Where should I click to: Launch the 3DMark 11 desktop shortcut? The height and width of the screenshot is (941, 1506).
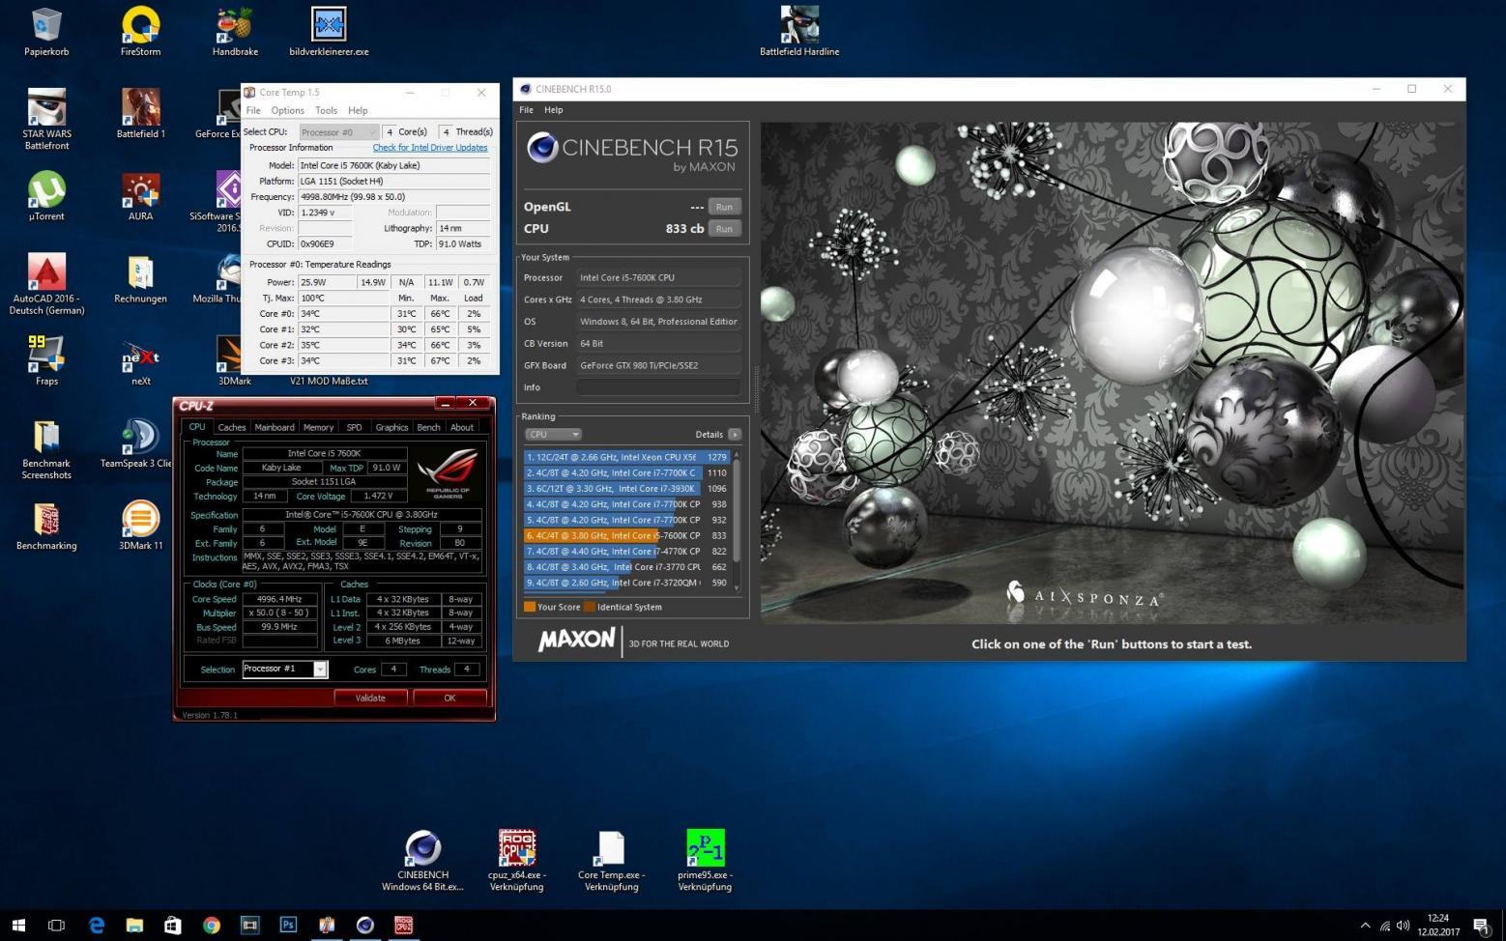point(140,527)
